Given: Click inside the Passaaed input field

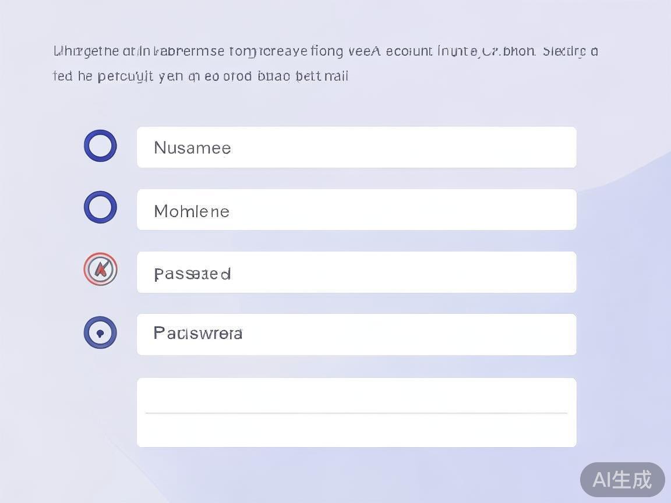Looking at the screenshot, I should (356, 272).
